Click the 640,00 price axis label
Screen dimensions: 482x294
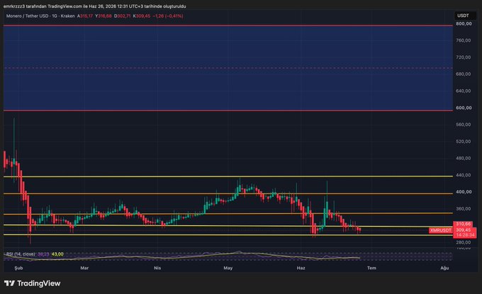464,91
